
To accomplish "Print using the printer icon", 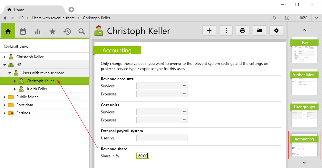I will [x=243, y=31].
